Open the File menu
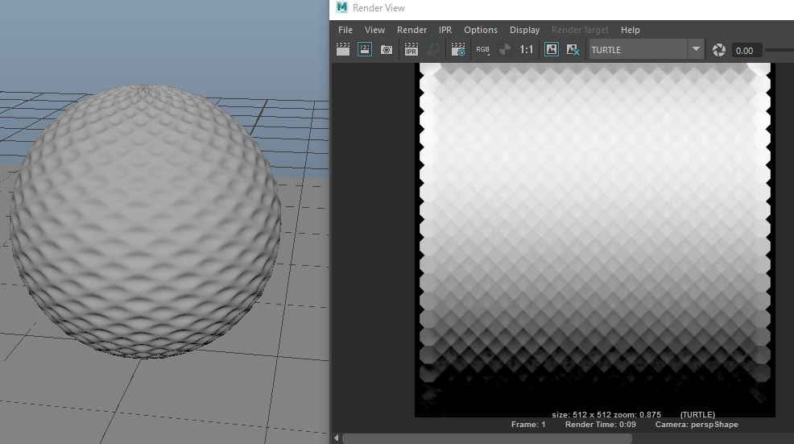The width and height of the screenshot is (794, 444). (345, 30)
